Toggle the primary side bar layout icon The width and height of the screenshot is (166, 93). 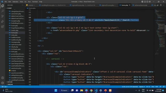(x=142, y=2)
